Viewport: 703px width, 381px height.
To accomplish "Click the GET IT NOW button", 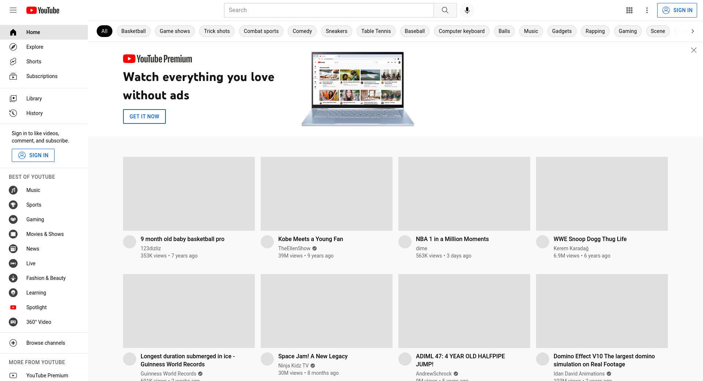I will [x=144, y=116].
